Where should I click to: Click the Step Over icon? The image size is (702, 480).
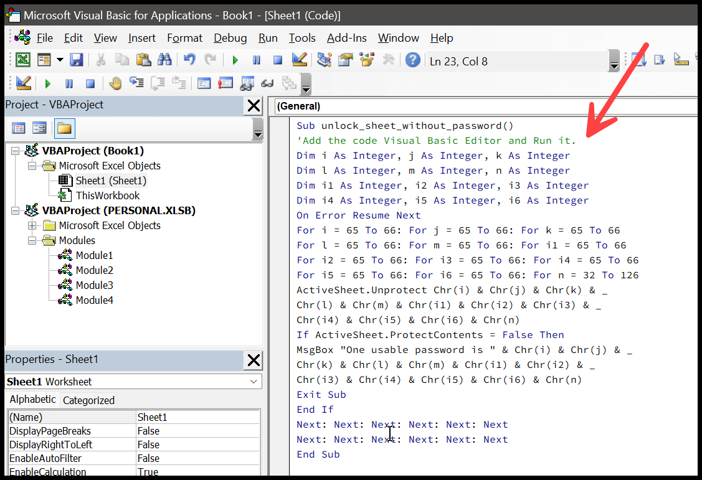(x=158, y=83)
